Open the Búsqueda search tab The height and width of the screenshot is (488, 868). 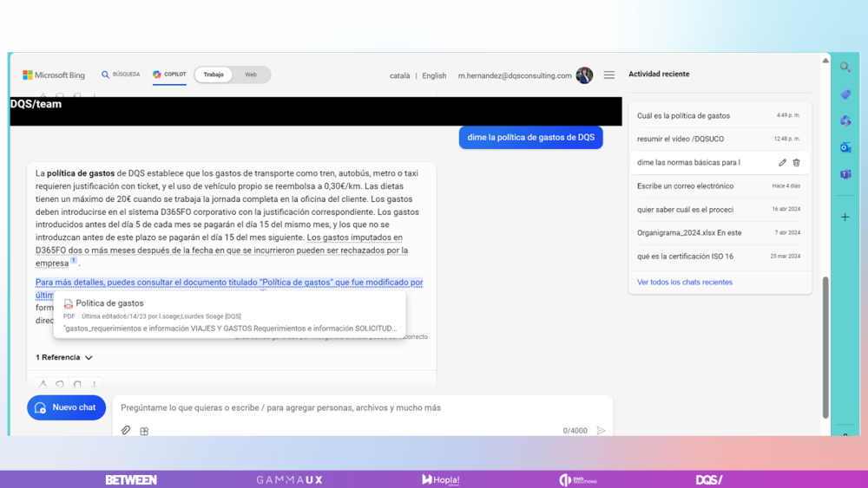coord(121,74)
